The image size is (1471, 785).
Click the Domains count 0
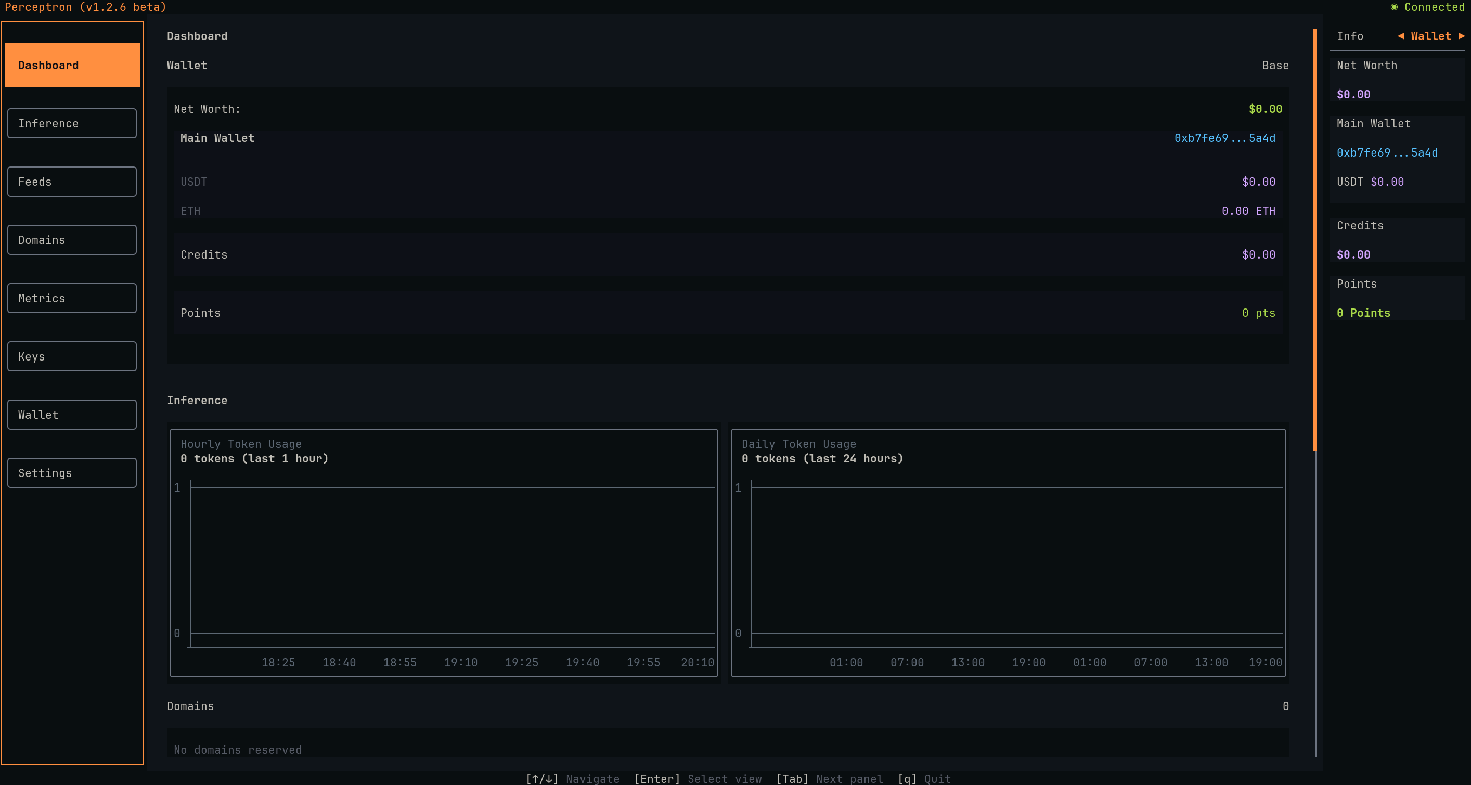(1285, 706)
